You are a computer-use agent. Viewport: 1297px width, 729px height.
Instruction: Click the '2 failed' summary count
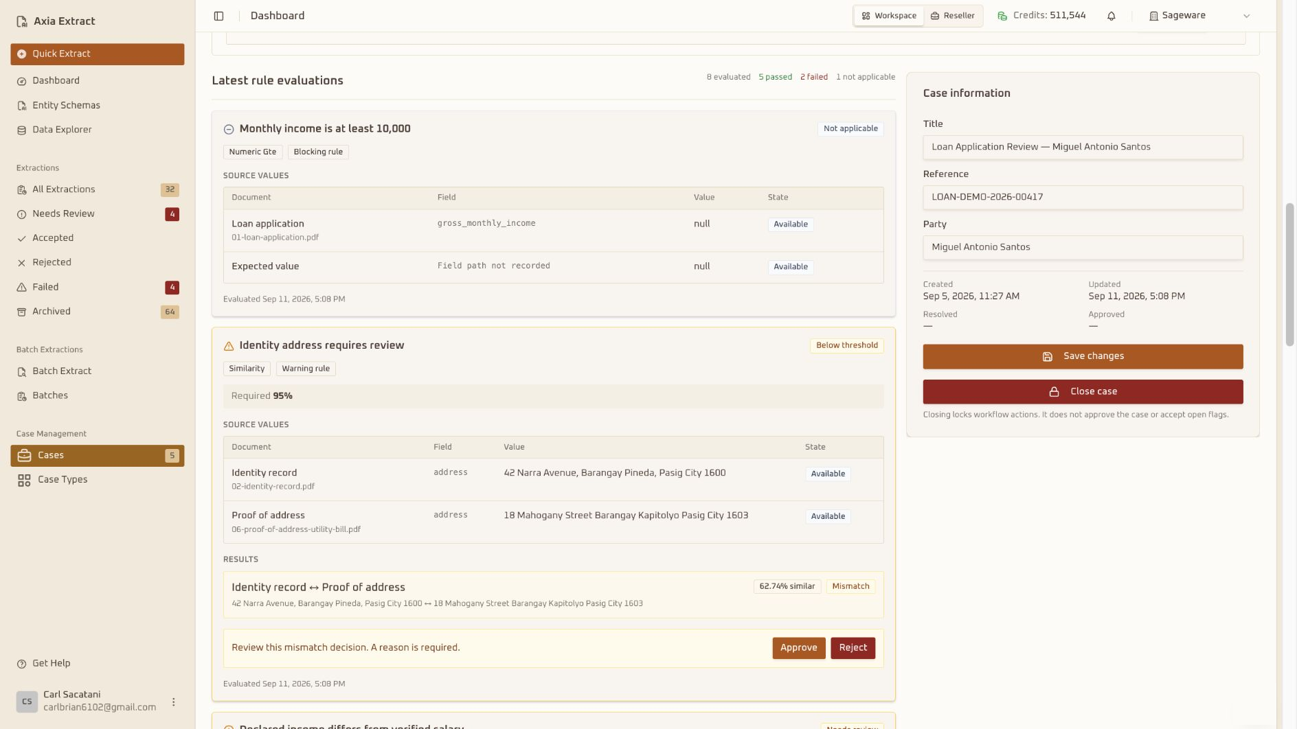point(813,77)
